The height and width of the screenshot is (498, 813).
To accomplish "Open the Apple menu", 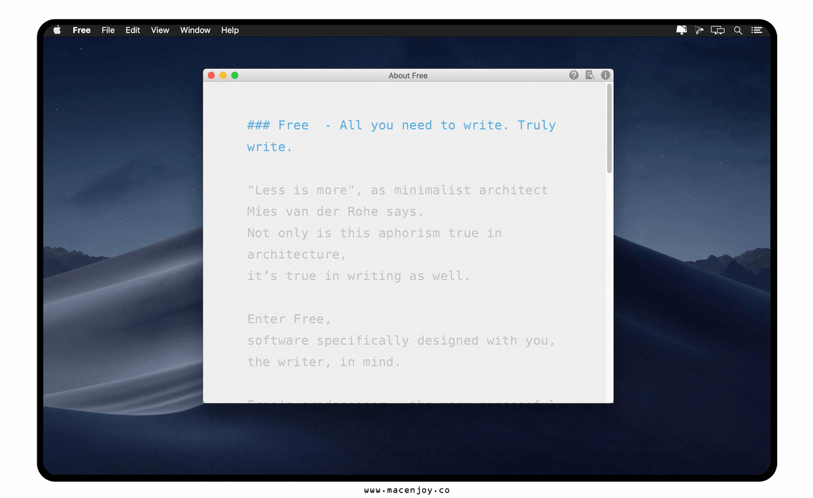I will [x=57, y=30].
